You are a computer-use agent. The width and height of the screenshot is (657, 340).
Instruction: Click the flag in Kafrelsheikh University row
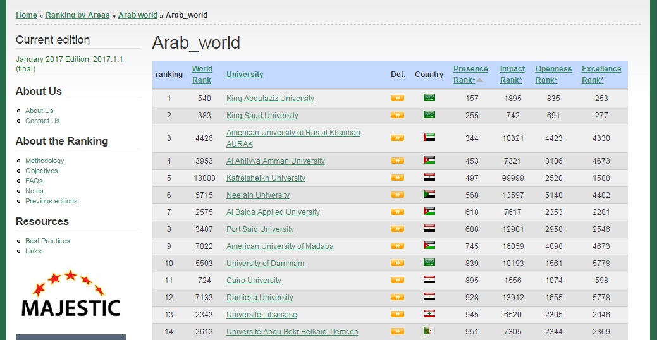tap(429, 177)
